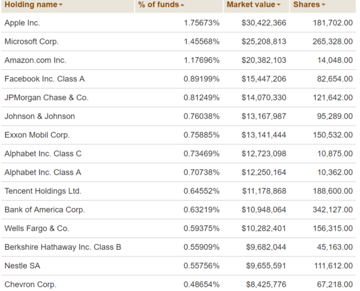Click the JPMorgan Chase & Co. holding

(x=47, y=98)
